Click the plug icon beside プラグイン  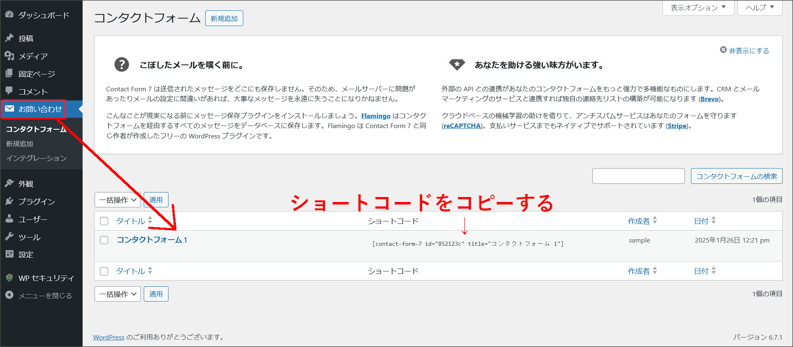pos(9,201)
